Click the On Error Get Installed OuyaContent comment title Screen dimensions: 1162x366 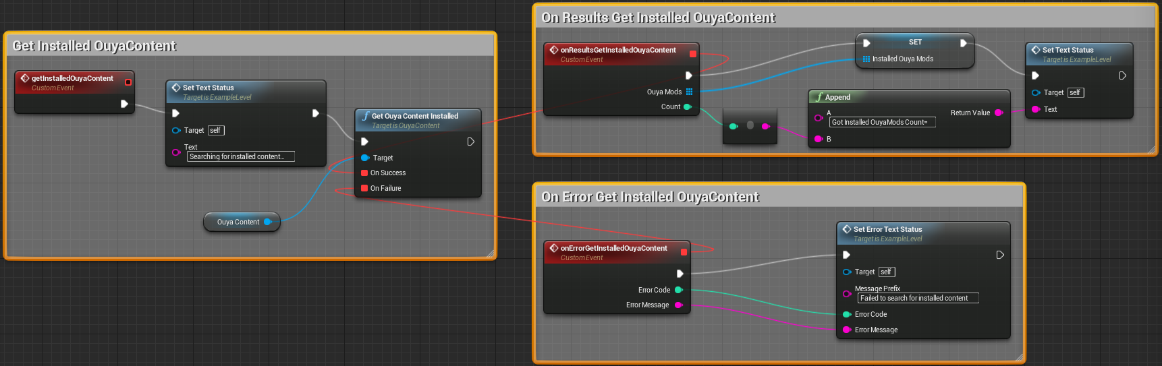click(650, 197)
